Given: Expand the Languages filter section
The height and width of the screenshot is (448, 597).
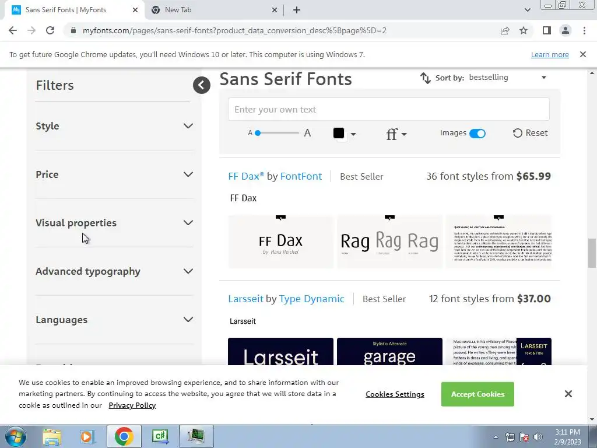Looking at the screenshot, I should (x=114, y=320).
